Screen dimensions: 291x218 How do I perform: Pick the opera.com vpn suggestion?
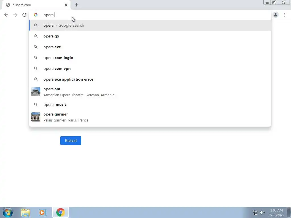coord(150,68)
